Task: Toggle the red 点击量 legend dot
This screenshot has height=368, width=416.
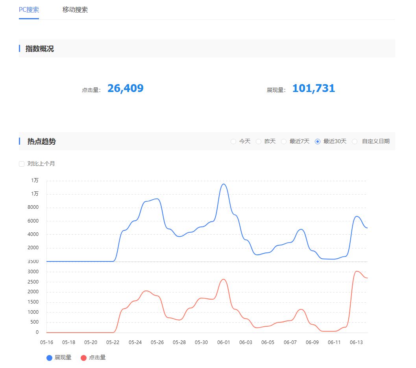Action: pos(83,358)
